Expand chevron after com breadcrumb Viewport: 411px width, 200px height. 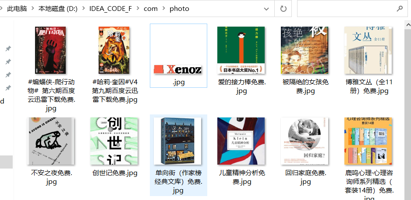[164, 9]
